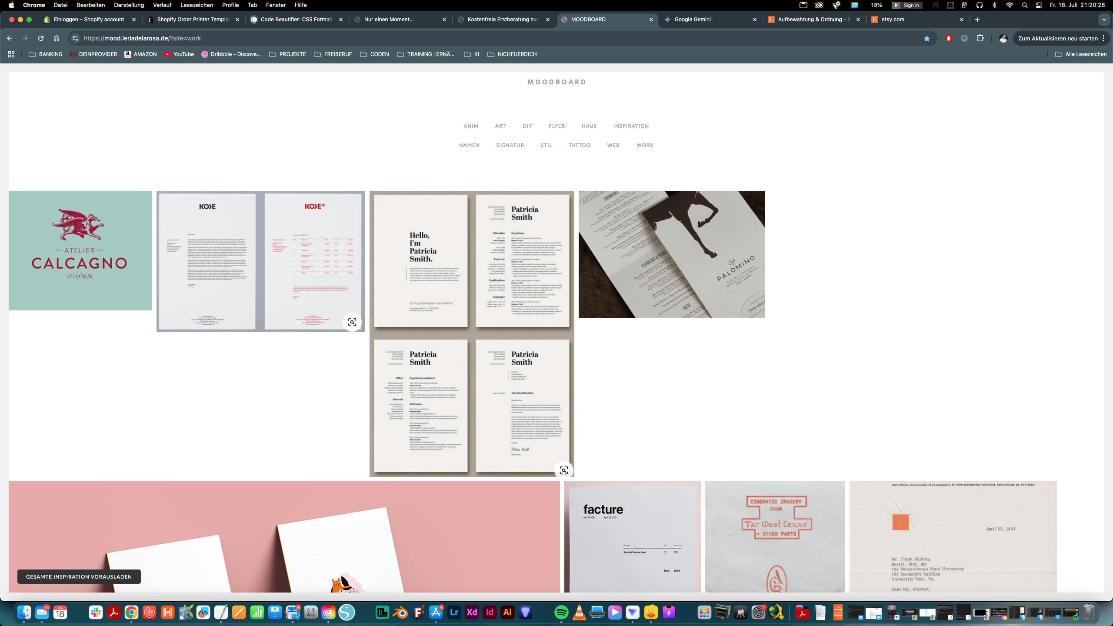Open the BANKING bookmarks folder

46,54
